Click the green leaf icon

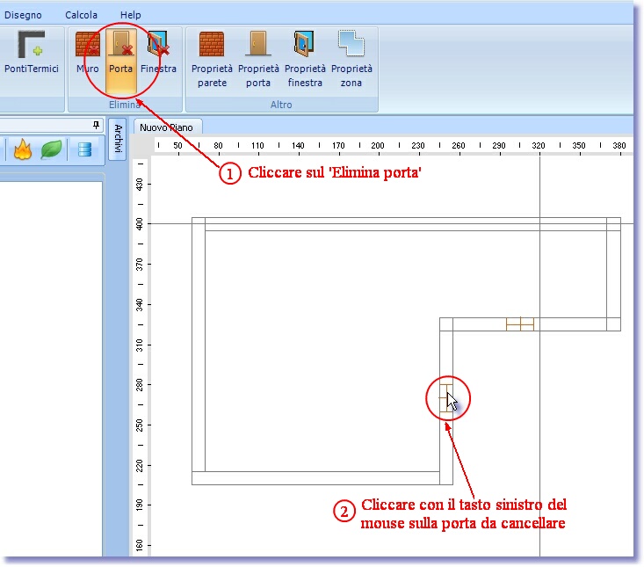(x=51, y=149)
